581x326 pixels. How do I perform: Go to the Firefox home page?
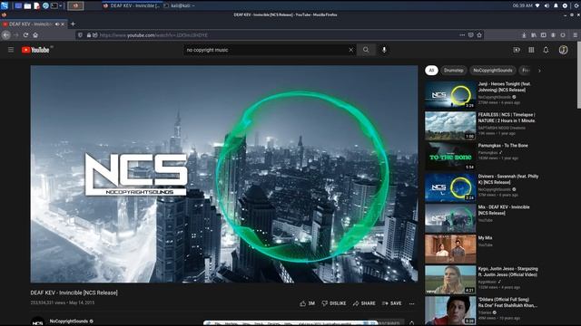35,35
